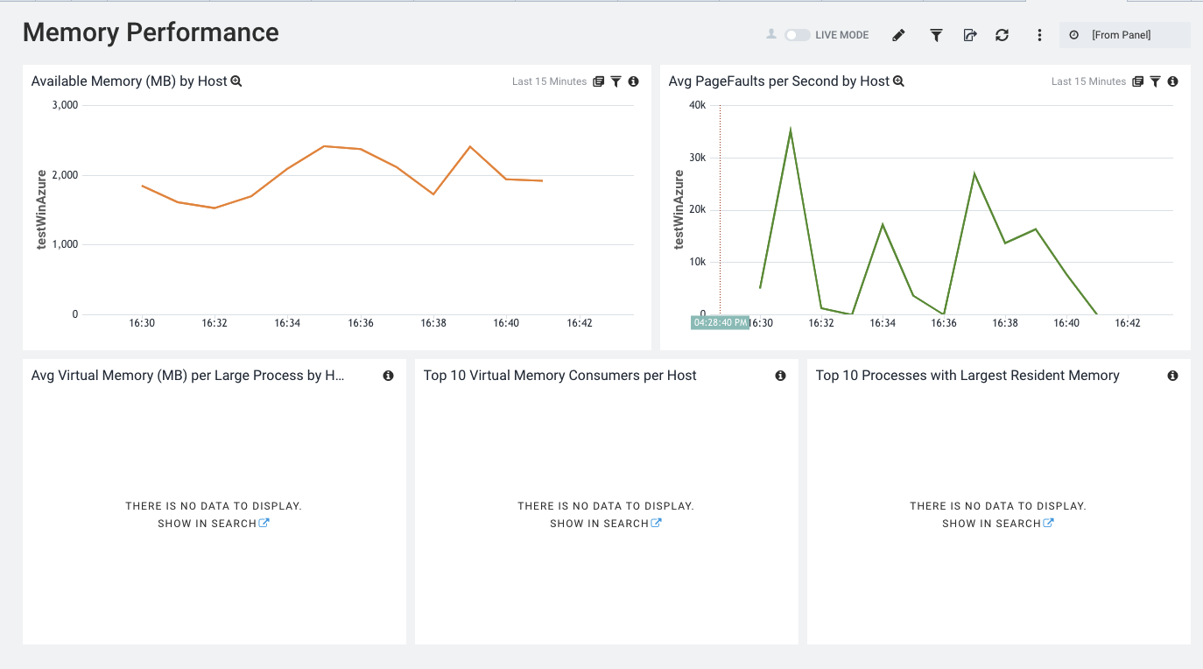Click copy icon on Available Memory panel
The image size is (1203, 669).
click(x=599, y=81)
